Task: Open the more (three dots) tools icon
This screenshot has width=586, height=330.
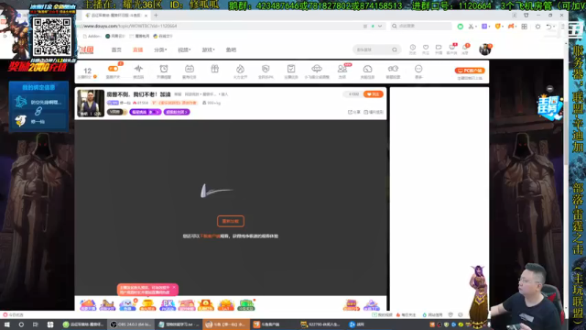Action: tap(418, 69)
